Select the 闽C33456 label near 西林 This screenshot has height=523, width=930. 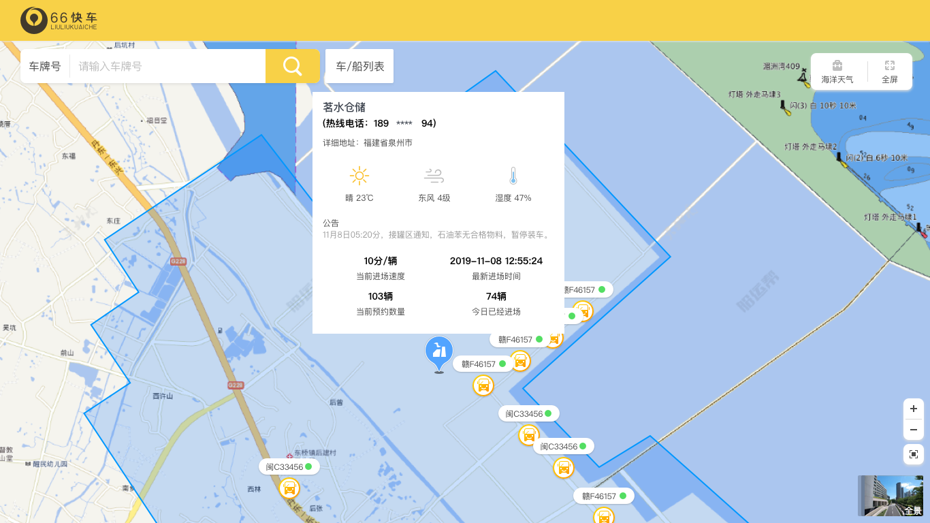[x=289, y=466]
